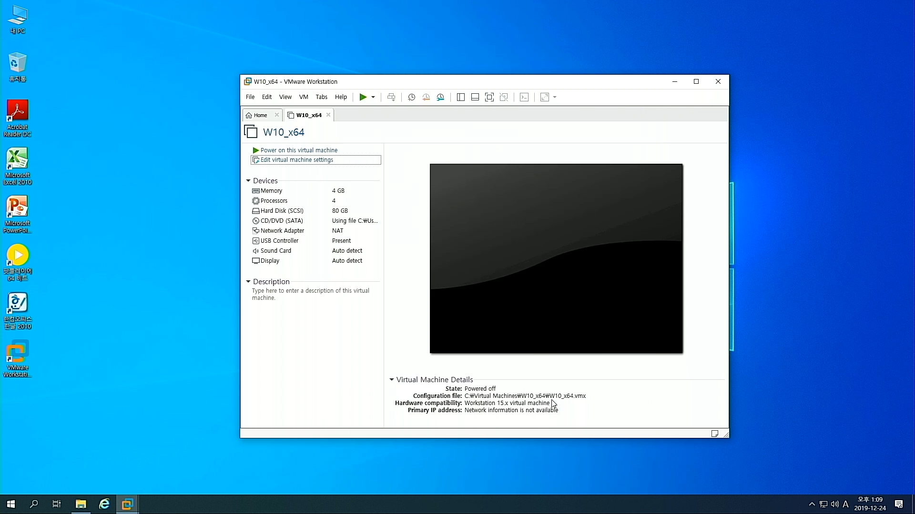Viewport: 915px width, 514px height.
Task: Open the Edit menu
Action: [267, 97]
